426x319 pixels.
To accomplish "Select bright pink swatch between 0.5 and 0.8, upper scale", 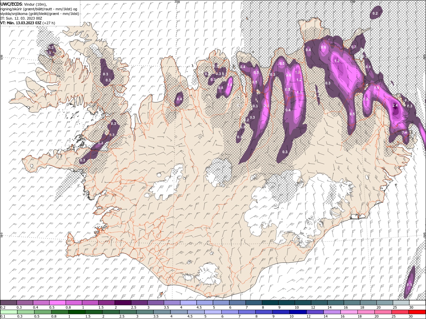I will point(58,303).
